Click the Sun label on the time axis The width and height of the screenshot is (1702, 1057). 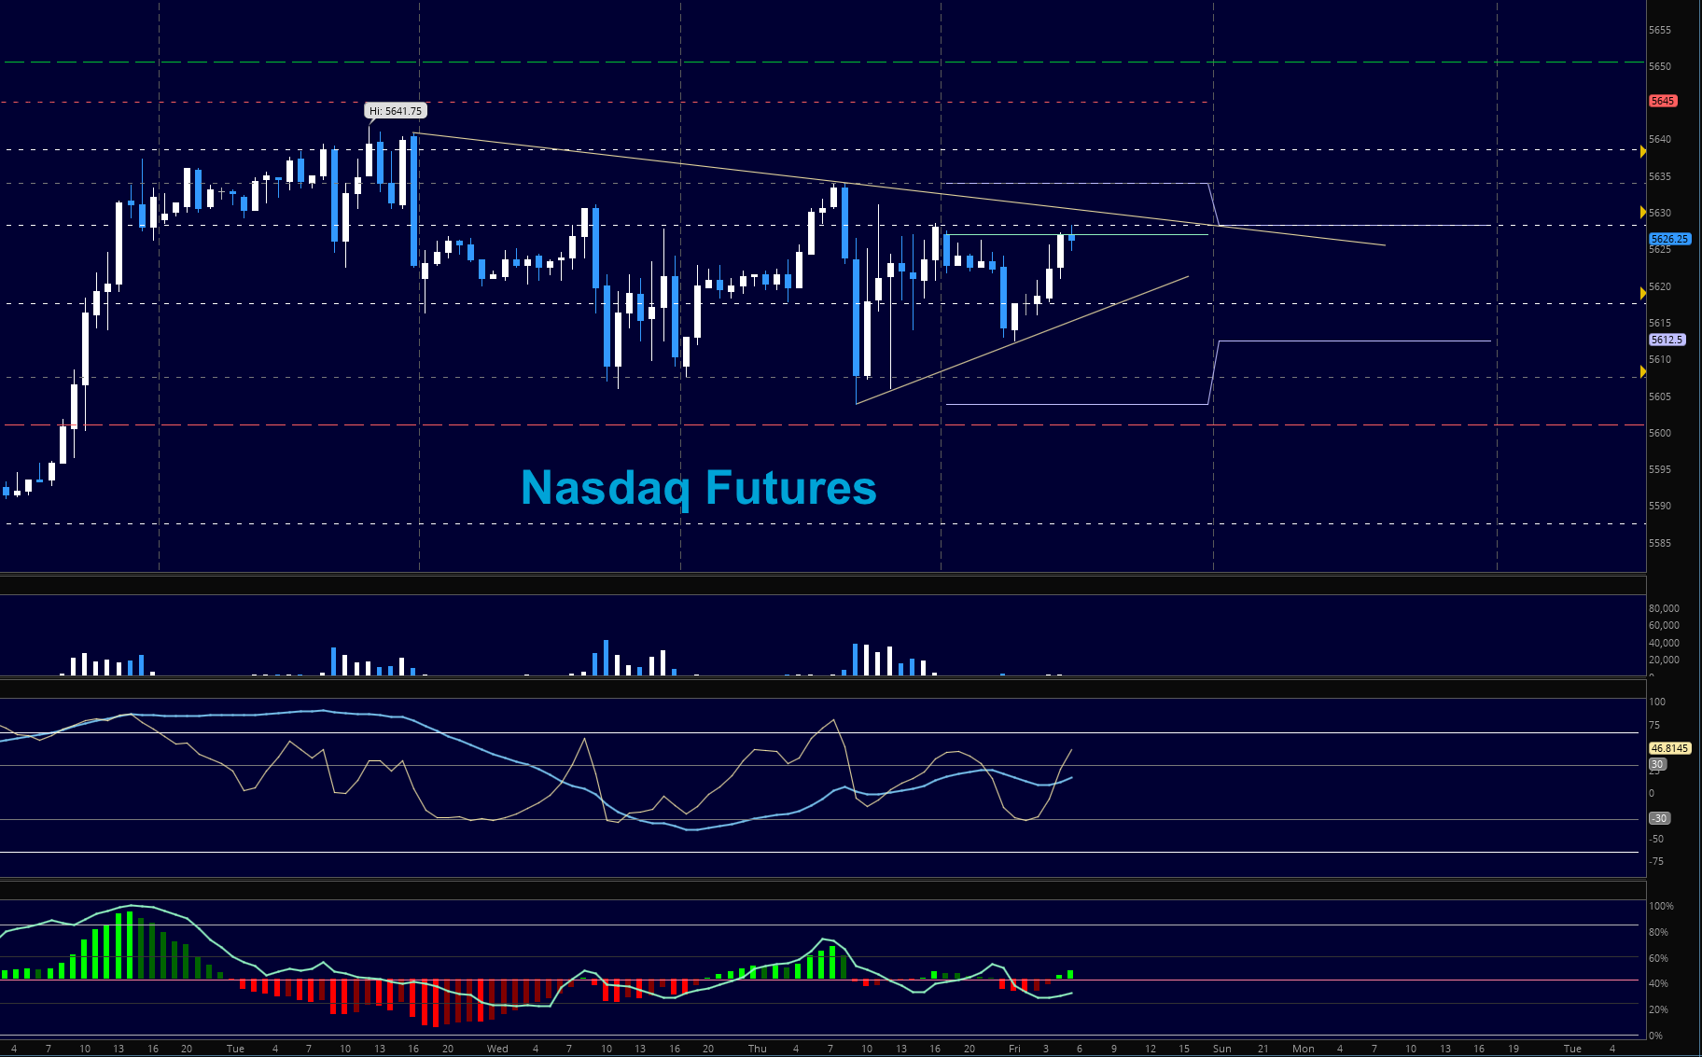click(1221, 1049)
